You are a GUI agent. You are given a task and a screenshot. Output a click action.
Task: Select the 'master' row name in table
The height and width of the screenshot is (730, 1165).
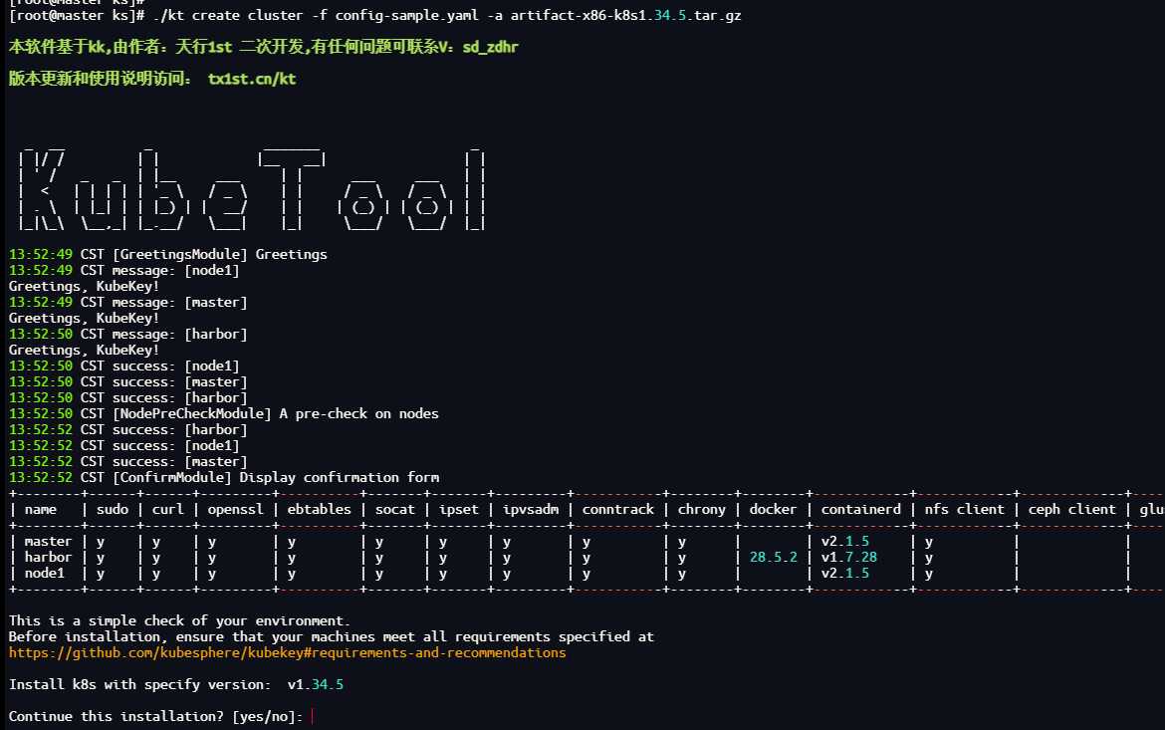pos(49,541)
